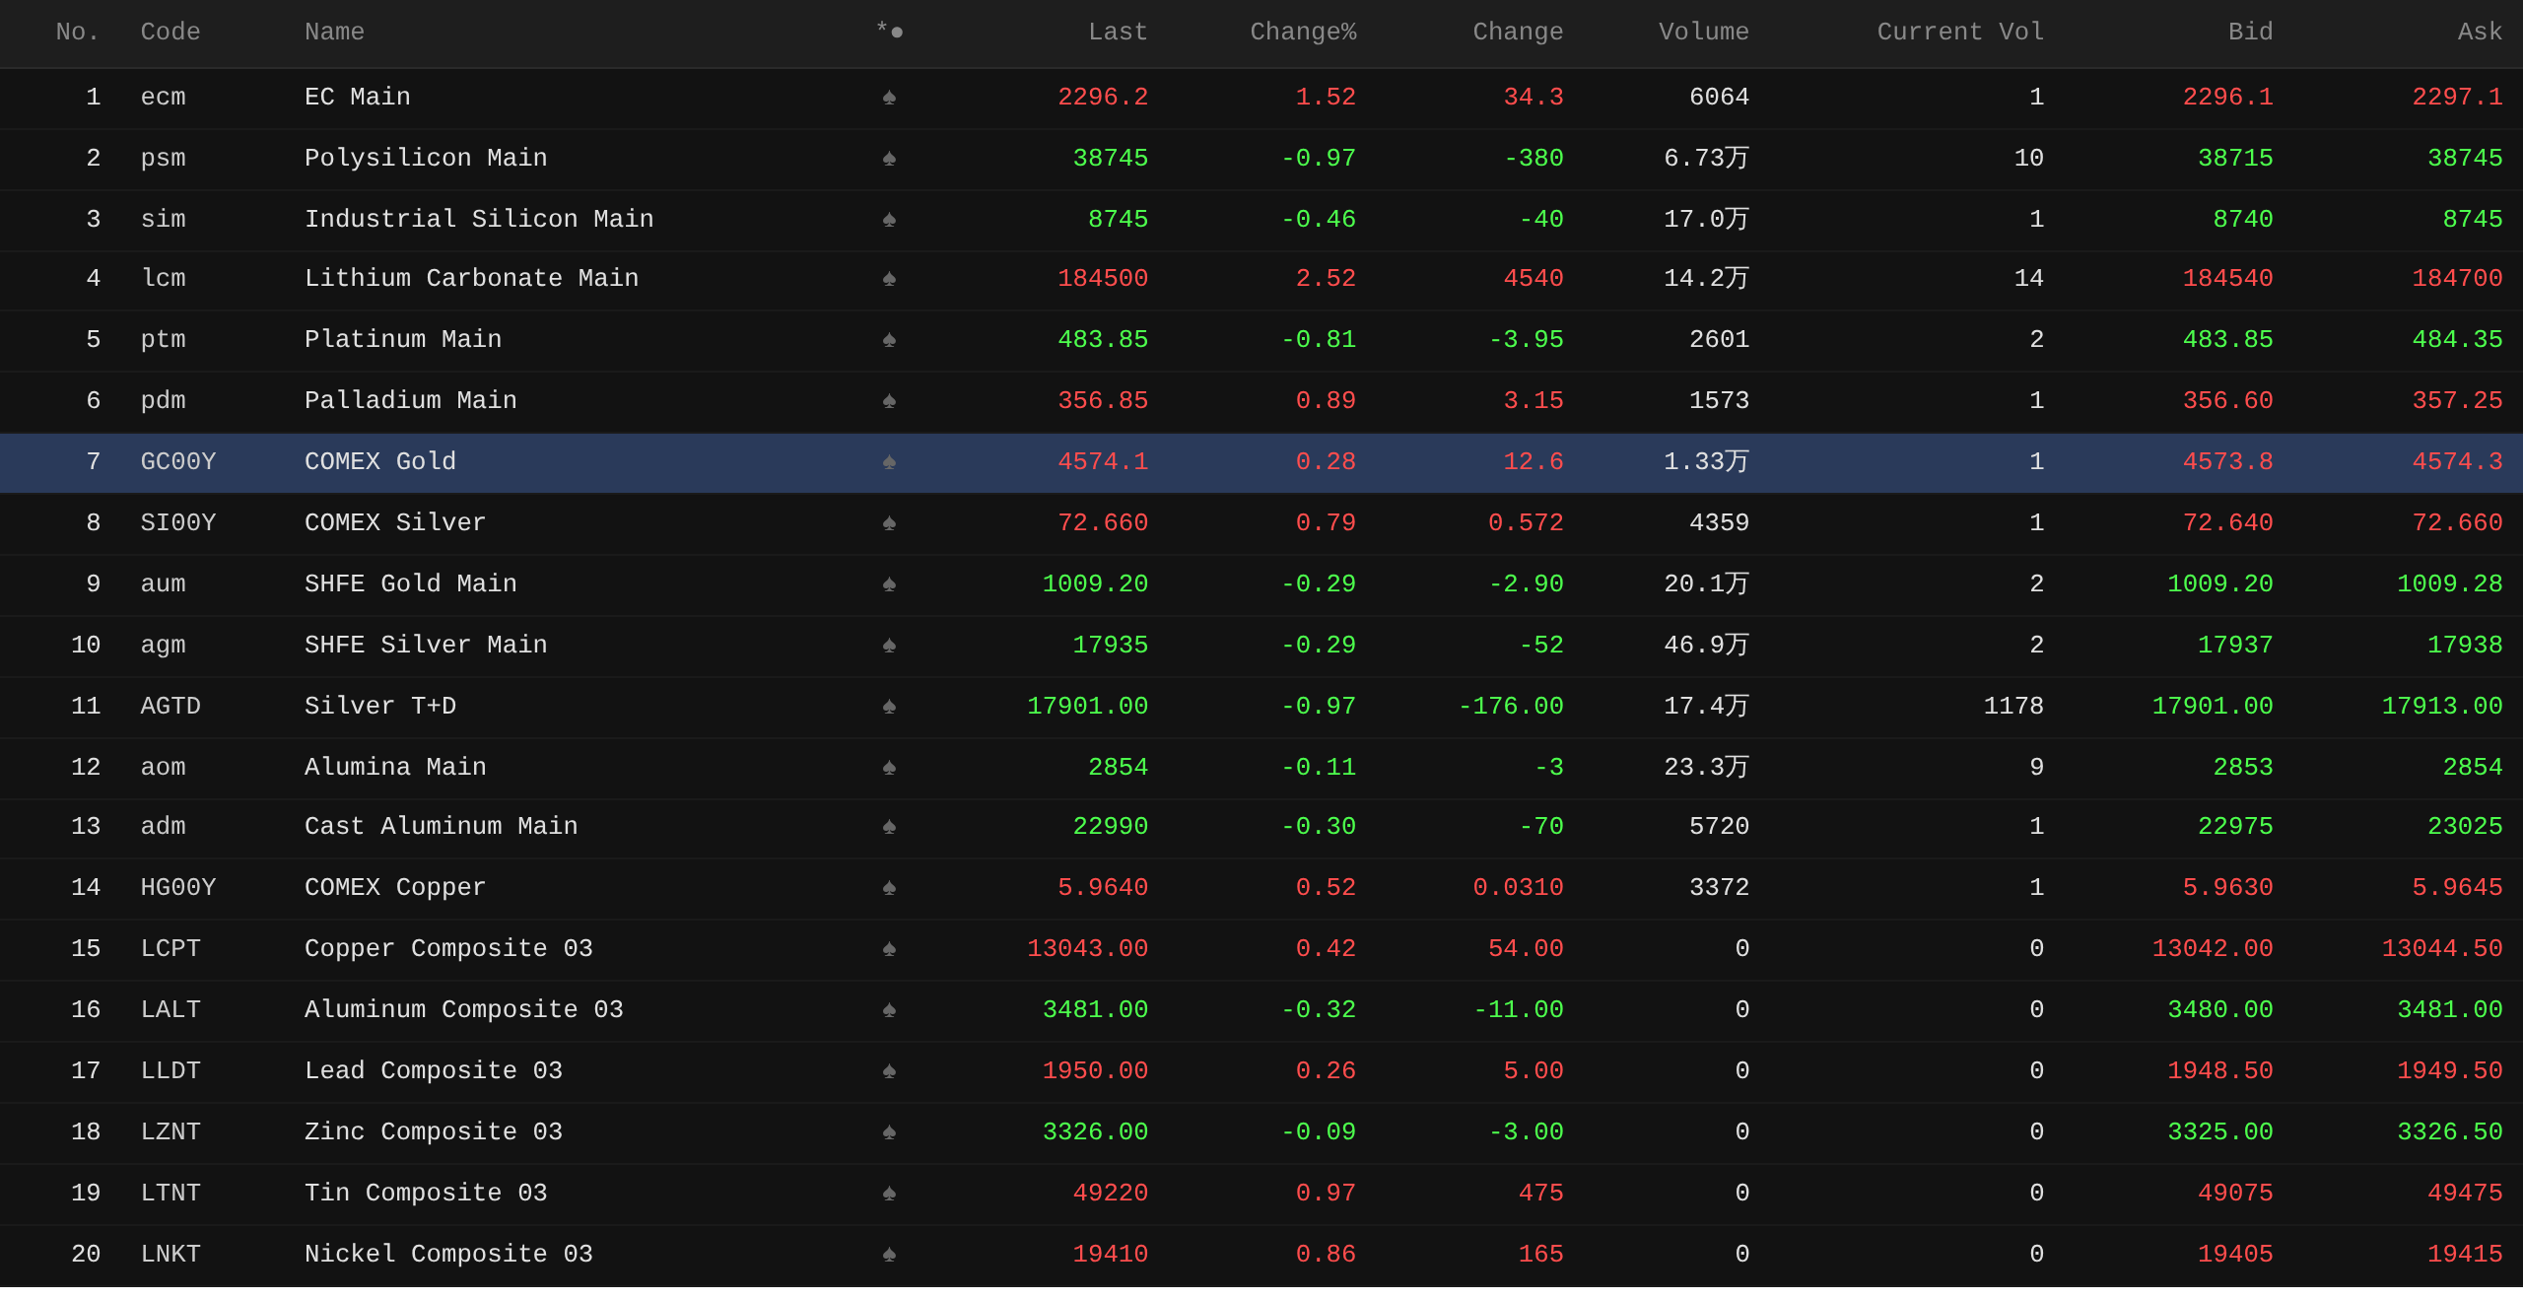
Task: Click the code LCPT in Copper Composite row
Action: [x=170, y=949]
